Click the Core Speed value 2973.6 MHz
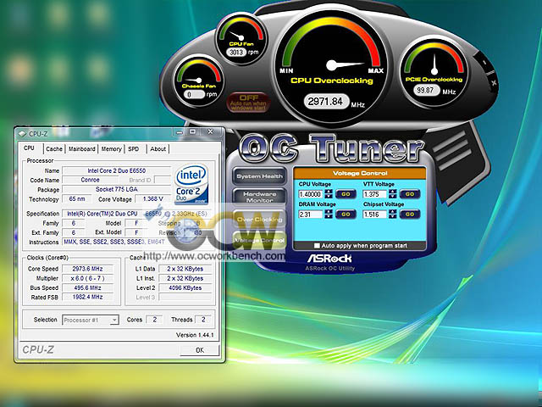542x407 pixels. [87, 269]
